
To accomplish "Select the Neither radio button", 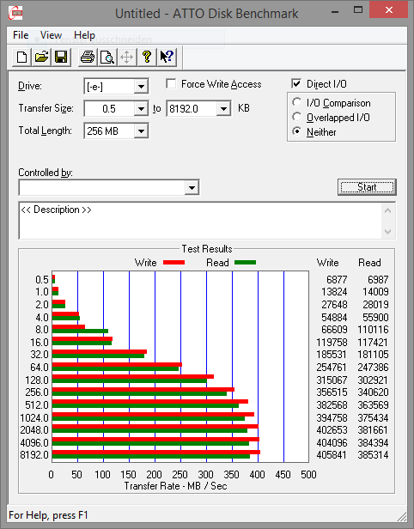I will 296,131.
